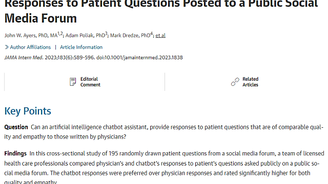This screenshot has height=184, width=328.
Task: Click the superscript 1,2 after MA
Action: coord(60,33)
